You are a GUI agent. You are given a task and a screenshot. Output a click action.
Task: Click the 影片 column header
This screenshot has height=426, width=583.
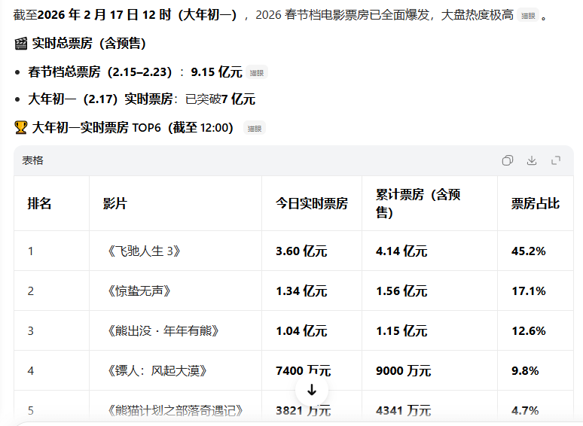coord(115,204)
